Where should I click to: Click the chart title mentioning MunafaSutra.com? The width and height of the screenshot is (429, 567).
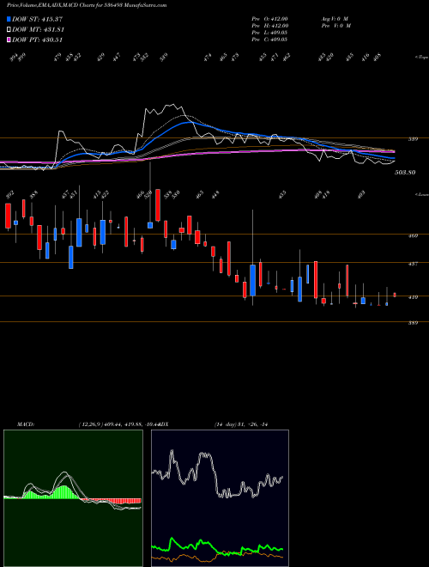[x=87, y=5]
